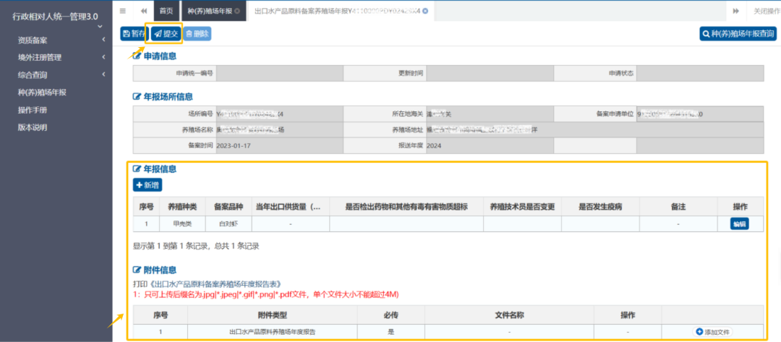Viewport: 781px width, 342px height.
Task: Click the hamburger menu icon to collapse sidebar
Action: point(122,11)
